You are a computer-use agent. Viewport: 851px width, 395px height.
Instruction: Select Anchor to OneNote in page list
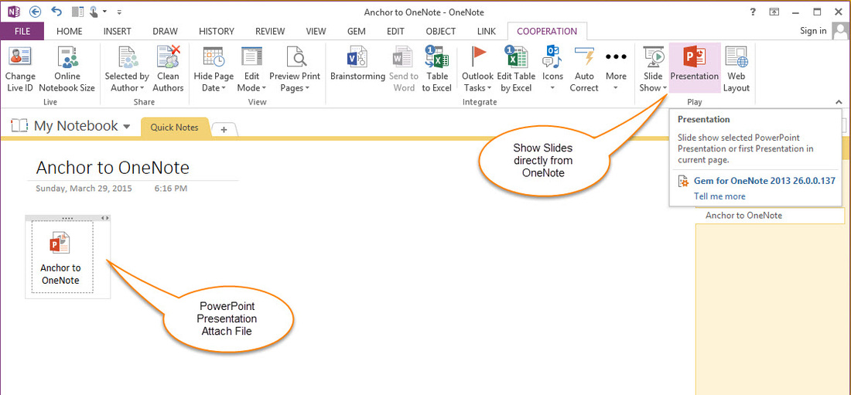pos(770,216)
